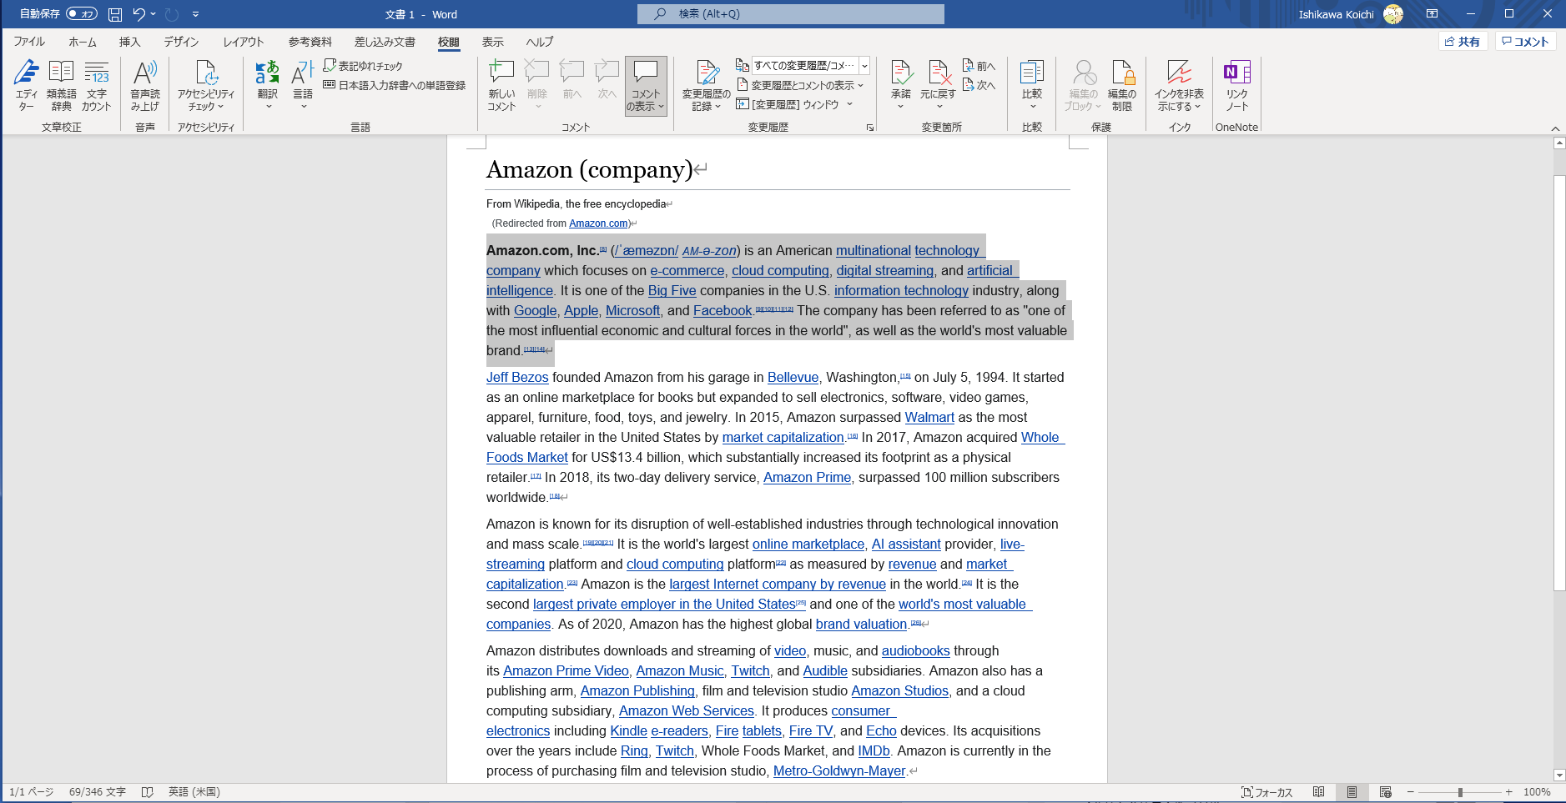Switch to the 表示 tab
Screen dimensions: 1566x803
coord(493,42)
